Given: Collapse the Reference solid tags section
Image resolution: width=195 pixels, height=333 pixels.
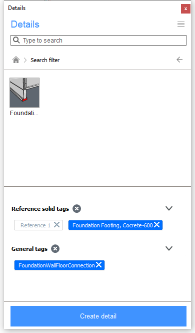Looking at the screenshot, I should coord(169,208).
